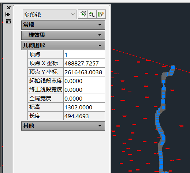Activate the Select Objects icon
The height and width of the screenshot is (173, 190).
[x=92, y=14]
